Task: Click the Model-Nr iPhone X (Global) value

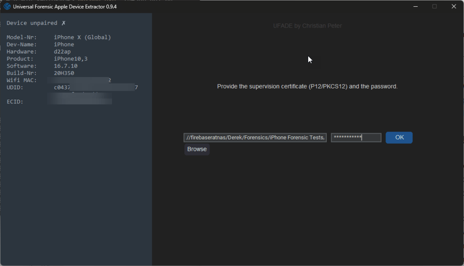Action: coord(82,37)
